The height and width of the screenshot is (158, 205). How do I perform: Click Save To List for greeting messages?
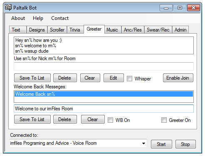point(32,78)
